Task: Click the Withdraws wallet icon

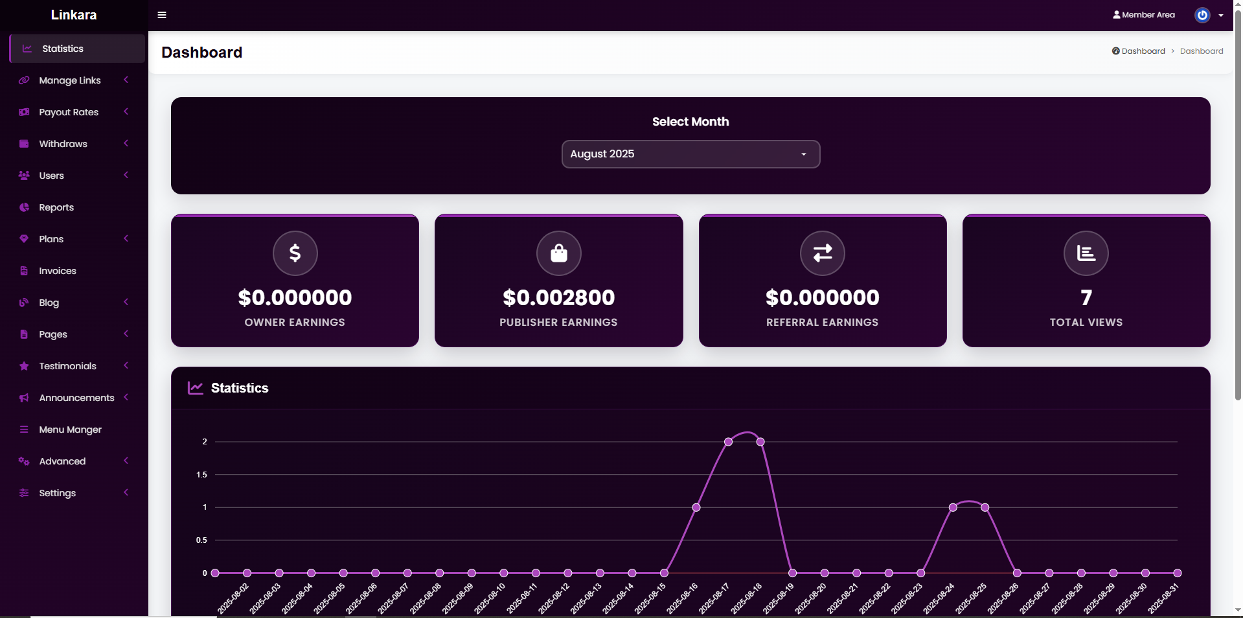Action: (x=24, y=144)
